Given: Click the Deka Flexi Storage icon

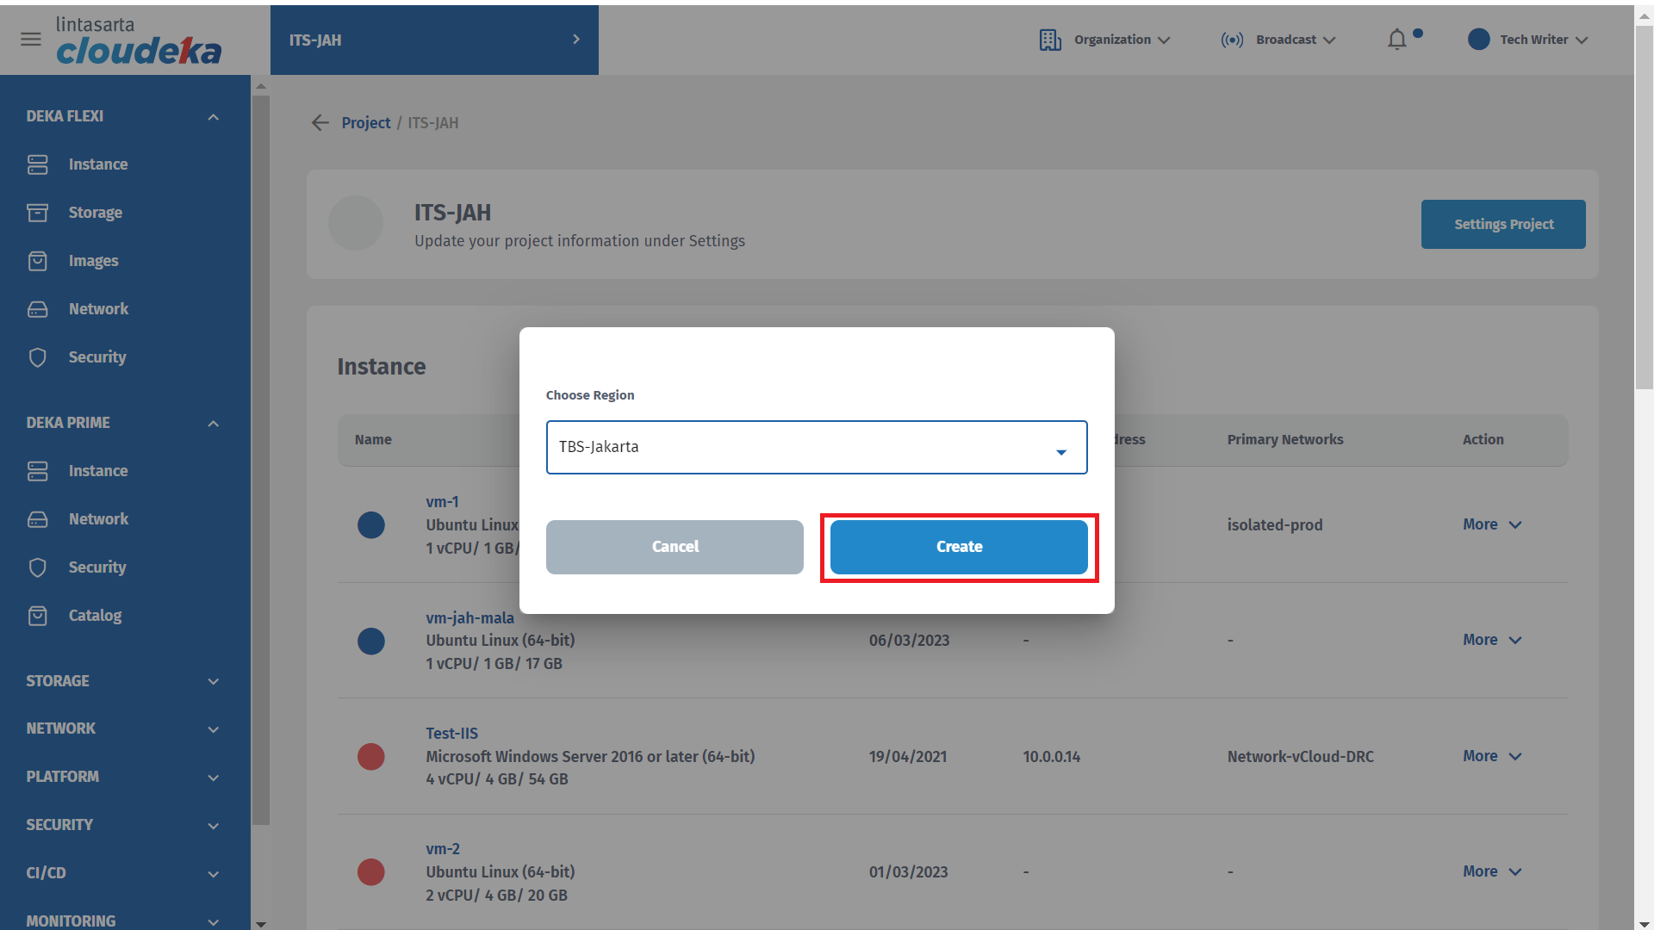Looking at the screenshot, I should pyautogui.click(x=38, y=213).
